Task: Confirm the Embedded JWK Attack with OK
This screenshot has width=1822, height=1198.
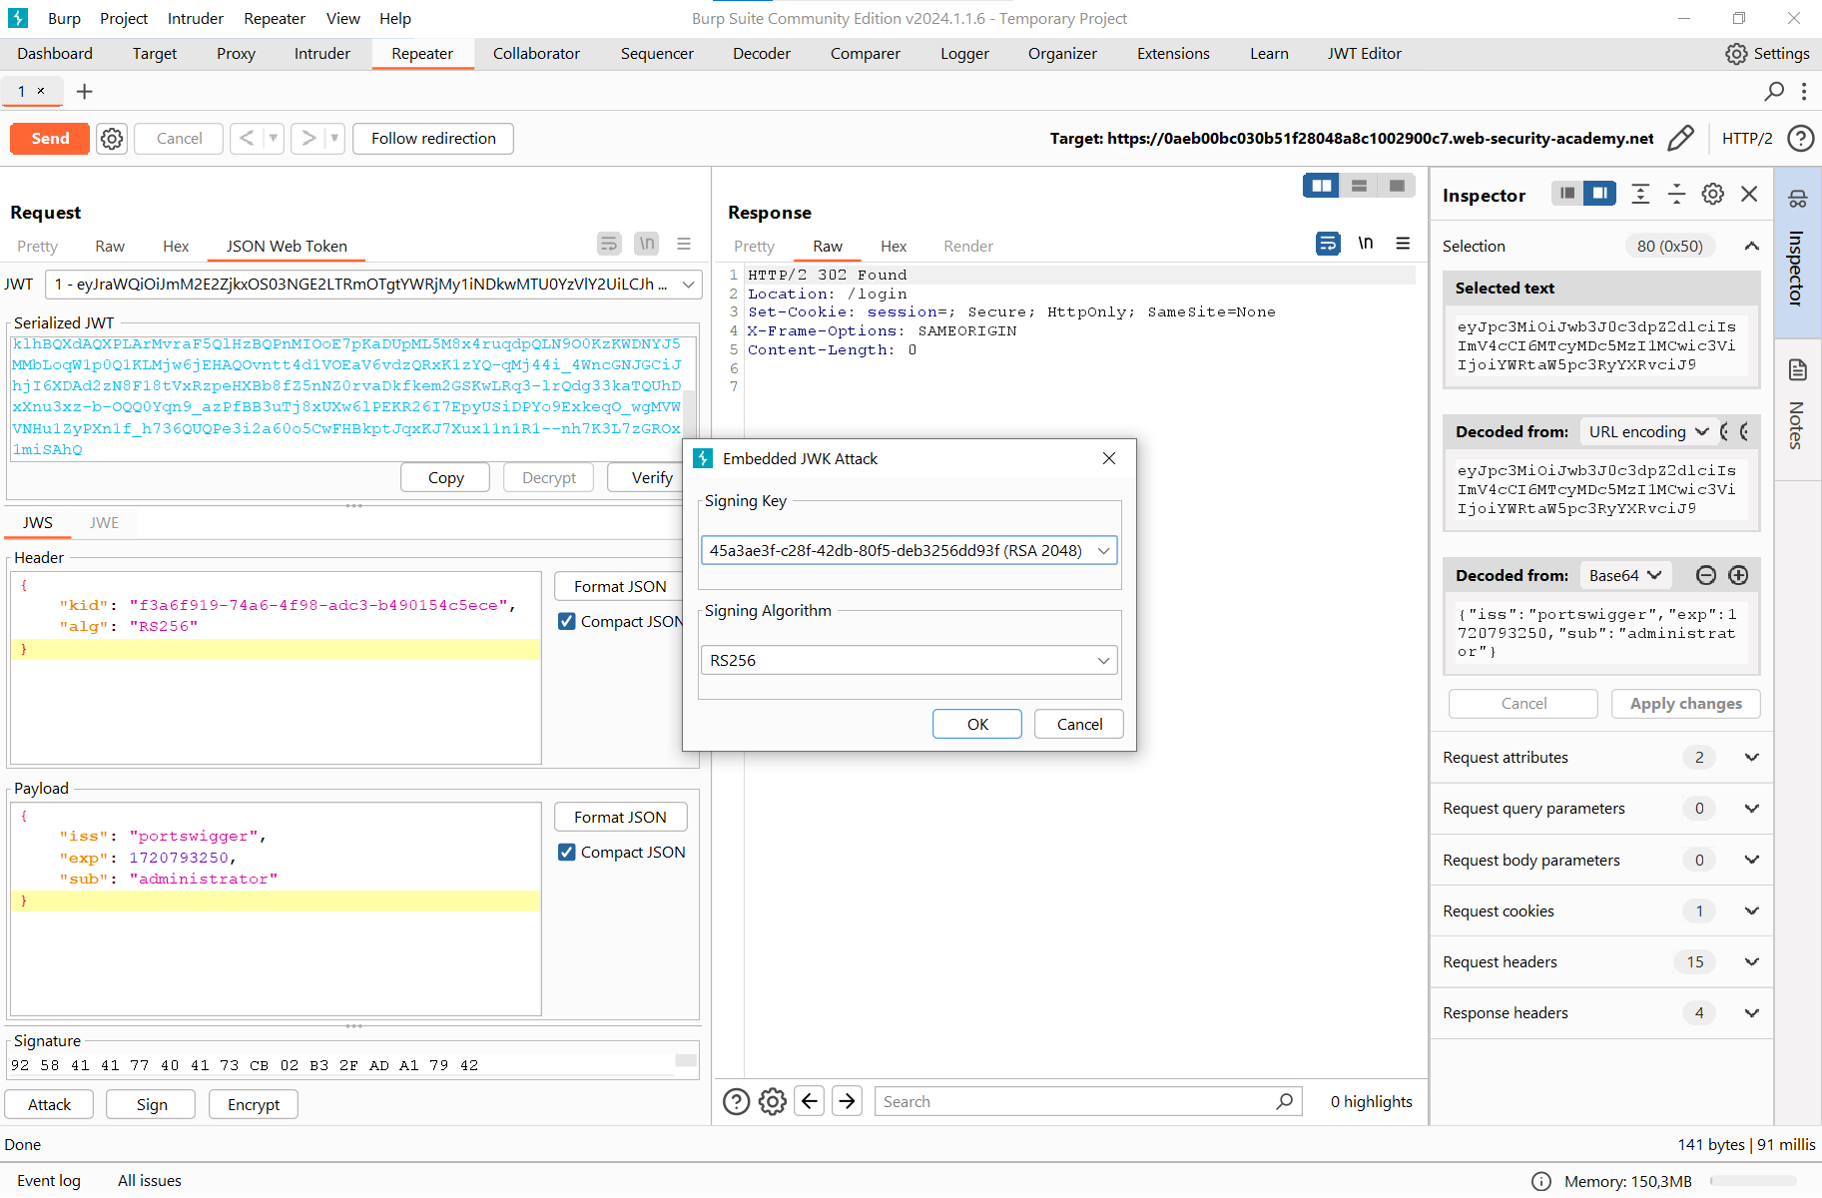Action: pyautogui.click(x=977, y=724)
